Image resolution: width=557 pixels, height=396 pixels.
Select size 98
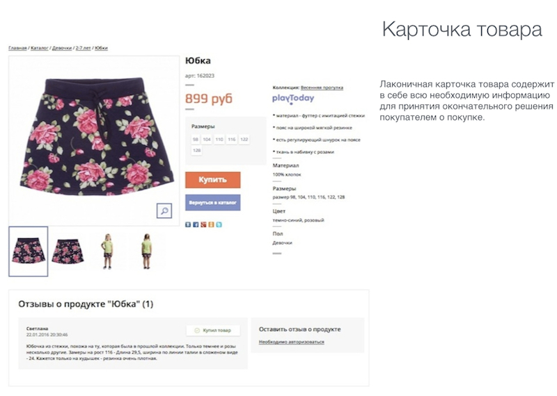[x=196, y=140]
